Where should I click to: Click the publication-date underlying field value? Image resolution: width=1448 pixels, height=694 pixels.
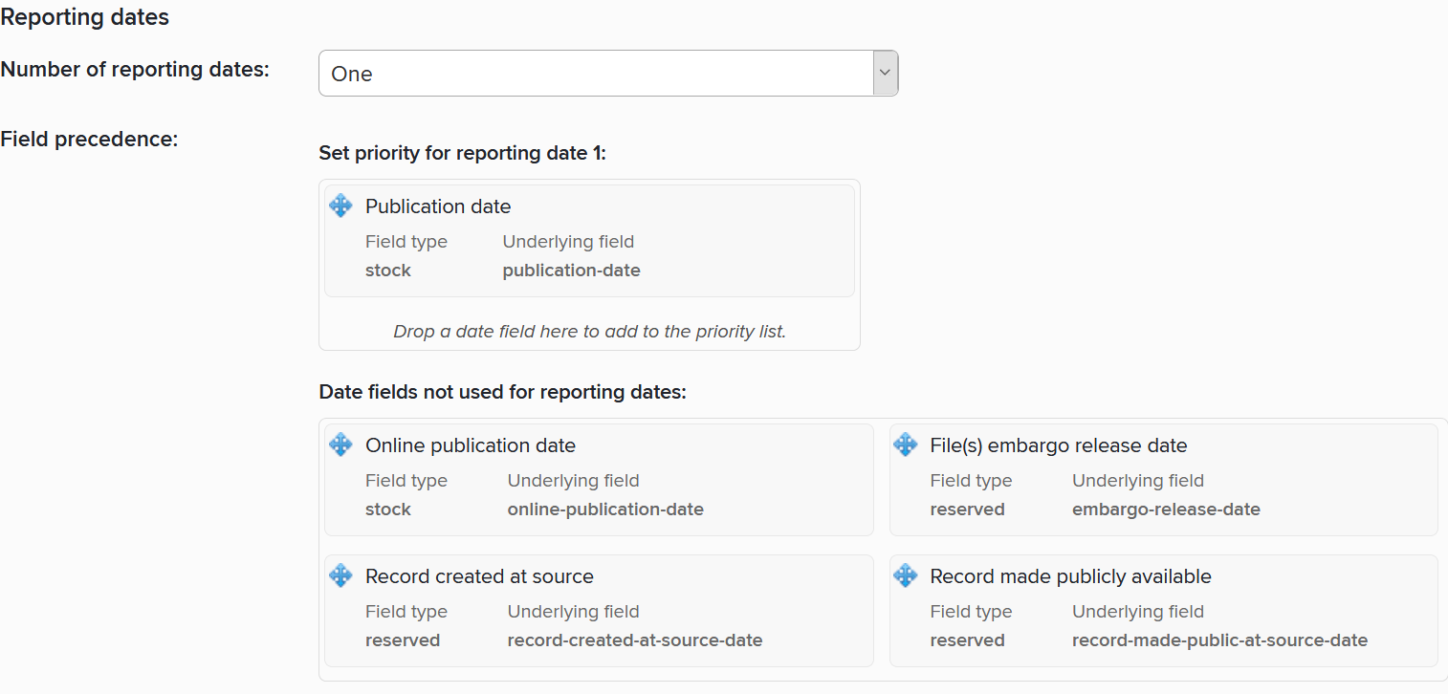click(571, 271)
